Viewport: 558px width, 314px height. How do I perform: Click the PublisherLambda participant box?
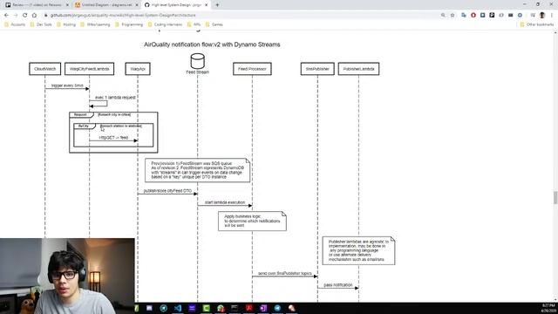click(x=358, y=69)
